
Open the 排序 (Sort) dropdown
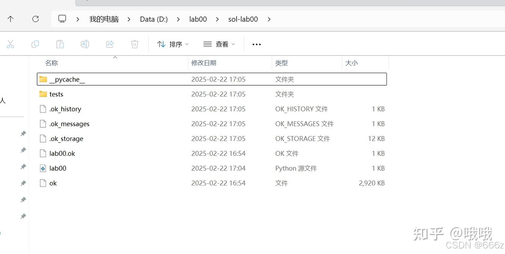click(173, 44)
